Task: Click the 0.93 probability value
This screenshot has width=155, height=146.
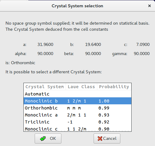Action: pos(104,115)
